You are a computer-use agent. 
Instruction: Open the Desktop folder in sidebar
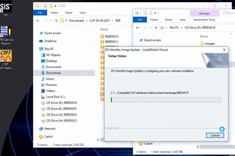pyautogui.click(x=51, y=61)
